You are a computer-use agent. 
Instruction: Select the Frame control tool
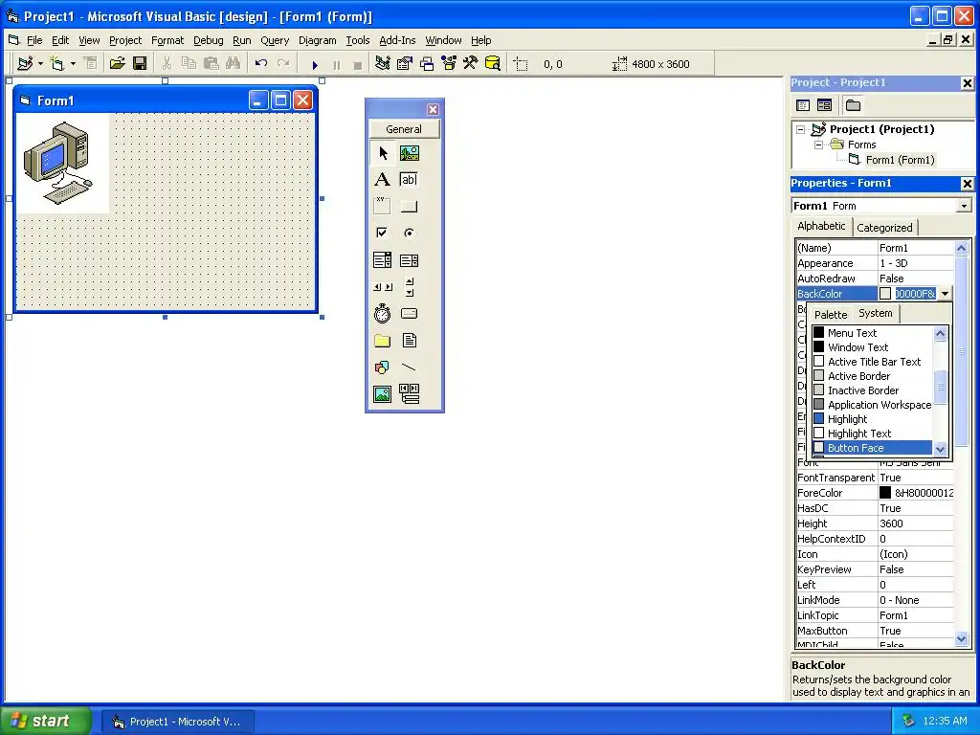click(383, 207)
